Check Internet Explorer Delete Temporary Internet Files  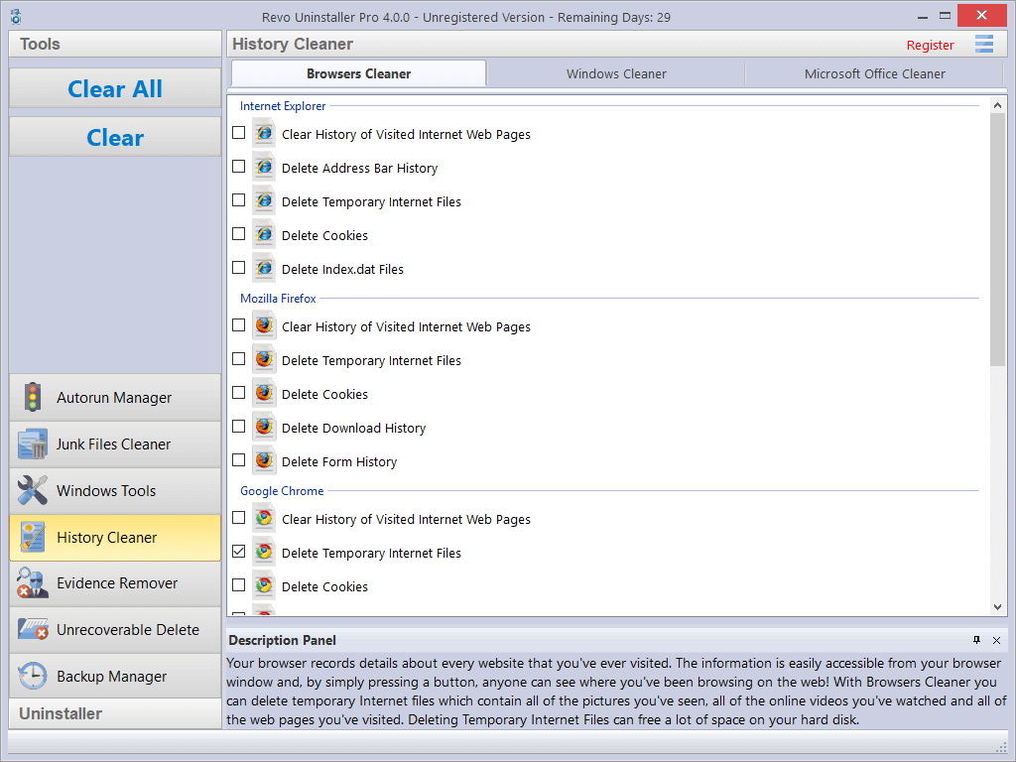(238, 200)
